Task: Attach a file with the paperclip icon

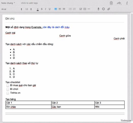Action: click(x=109, y=9)
